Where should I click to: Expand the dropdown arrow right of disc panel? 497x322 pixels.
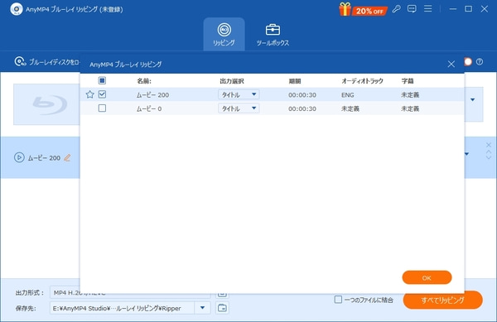click(473, 99)
